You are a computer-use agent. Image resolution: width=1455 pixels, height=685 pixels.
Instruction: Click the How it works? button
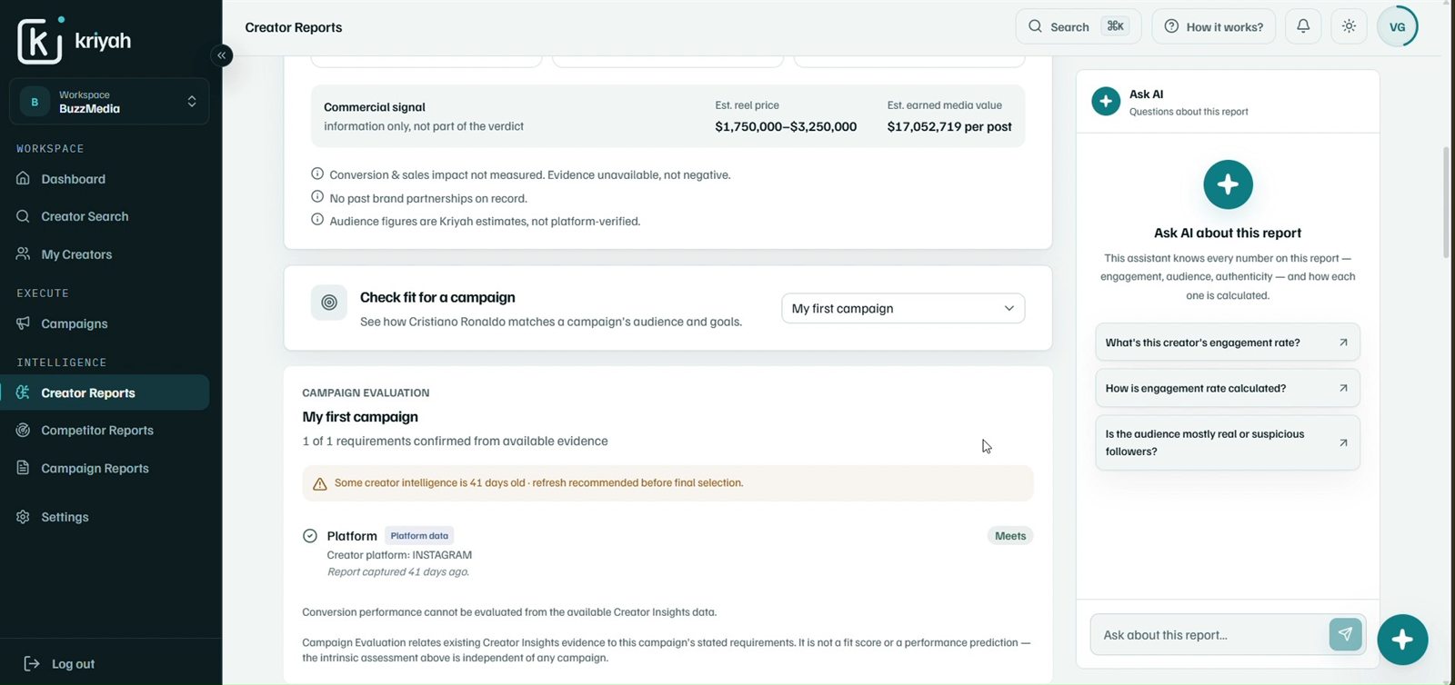(1213, 26)
